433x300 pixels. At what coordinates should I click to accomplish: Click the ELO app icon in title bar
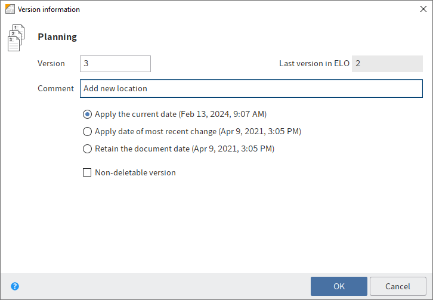10,10
